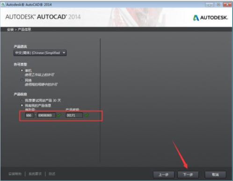This screenshot has width=233, height=181.
Task: Select the 单机 standalone license radio button
Action: 22,70
